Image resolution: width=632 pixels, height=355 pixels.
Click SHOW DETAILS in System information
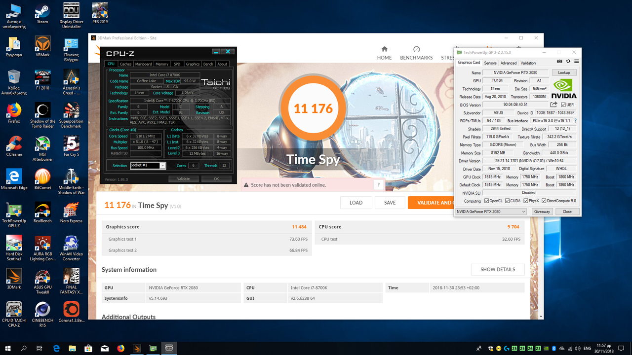[x=498, y=269]
